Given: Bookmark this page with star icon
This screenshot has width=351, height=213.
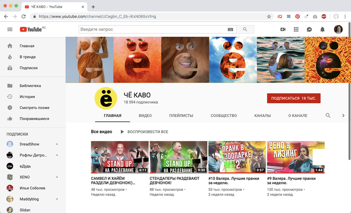Looking at the screenshot, I should click(269, 17).
